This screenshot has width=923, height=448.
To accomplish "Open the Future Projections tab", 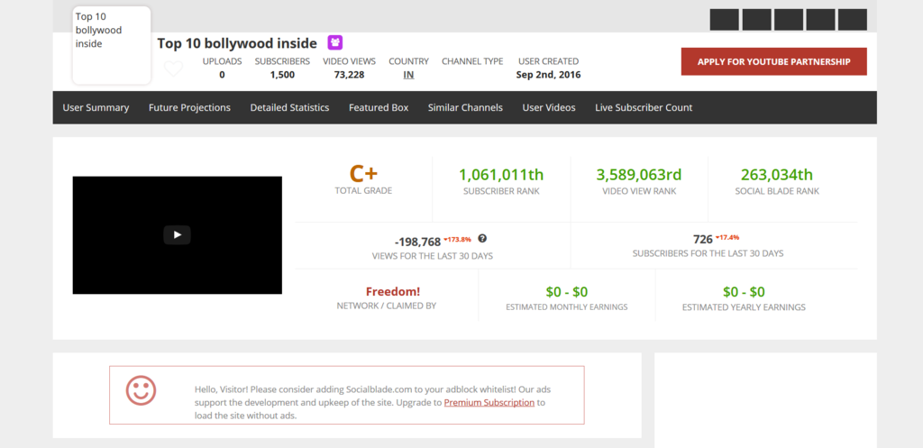I will [x=189, y=108].
